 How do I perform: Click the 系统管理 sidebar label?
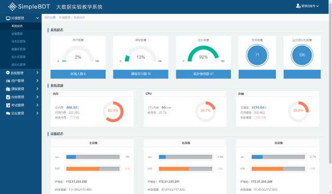[17, 73]
